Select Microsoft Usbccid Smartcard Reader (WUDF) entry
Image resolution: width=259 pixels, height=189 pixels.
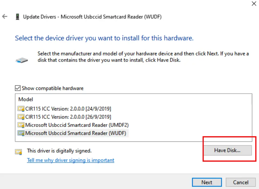pos(76,133)
